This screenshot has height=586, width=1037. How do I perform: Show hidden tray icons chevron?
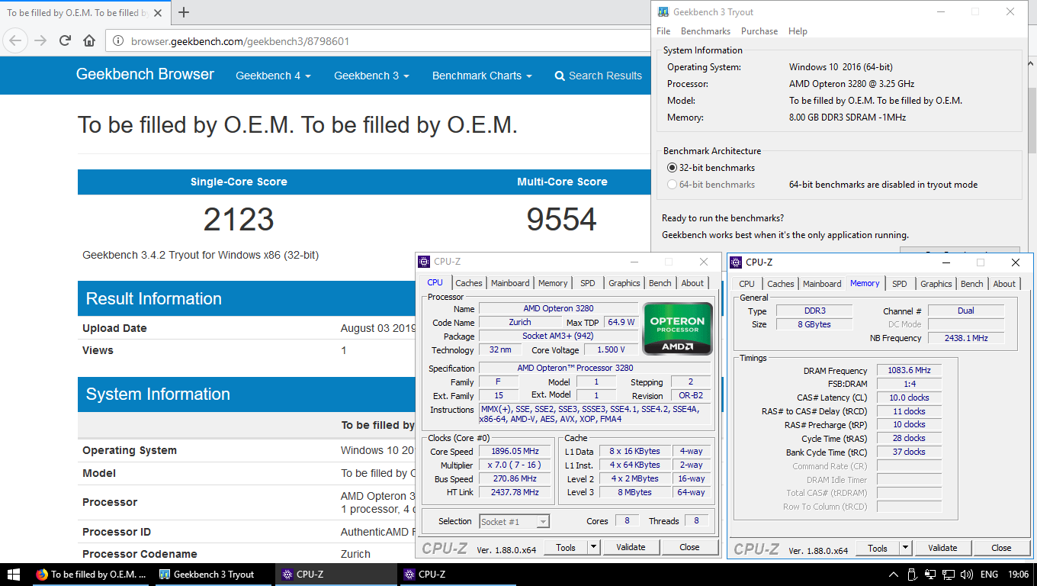coord(894,575)
